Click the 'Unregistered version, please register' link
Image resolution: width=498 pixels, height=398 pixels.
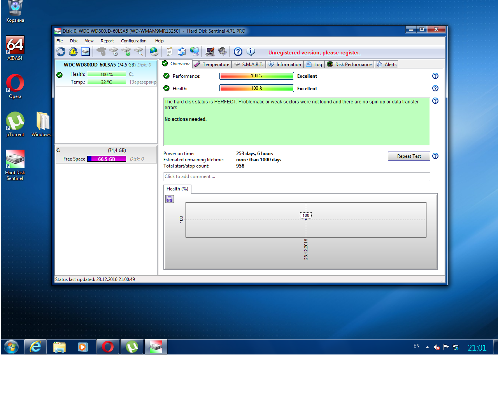click(x=314, y=53)
